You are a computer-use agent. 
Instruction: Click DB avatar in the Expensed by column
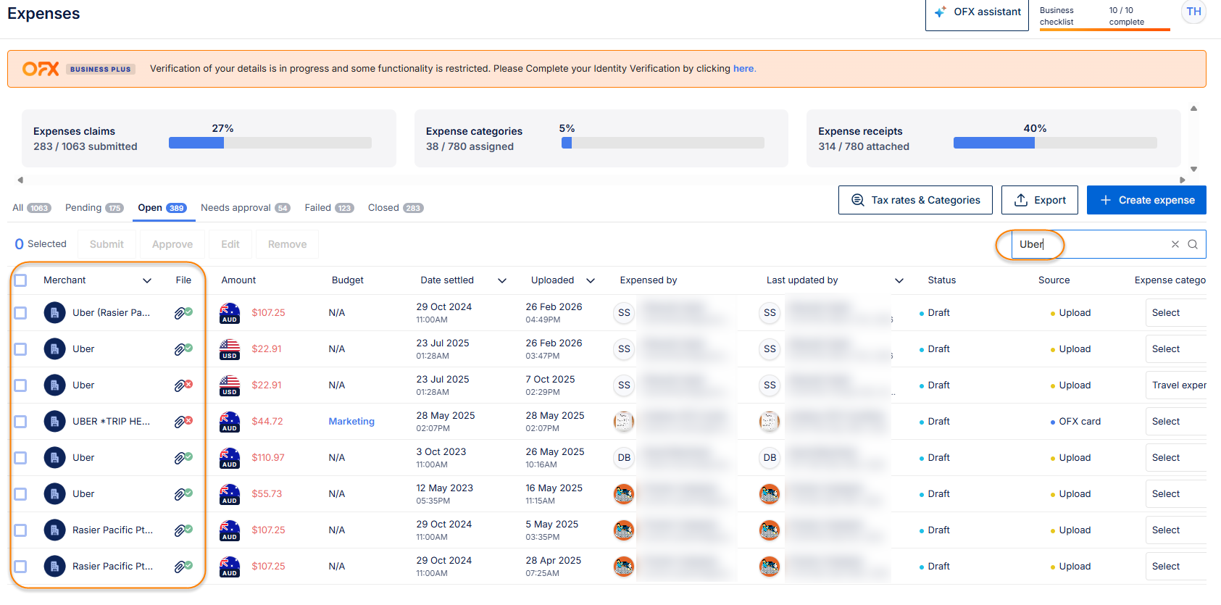point(624,458)
